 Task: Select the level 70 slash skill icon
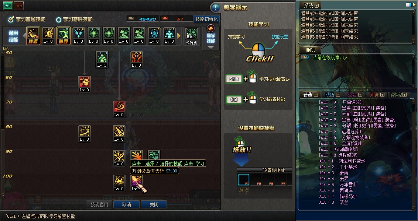pos(119,109)
